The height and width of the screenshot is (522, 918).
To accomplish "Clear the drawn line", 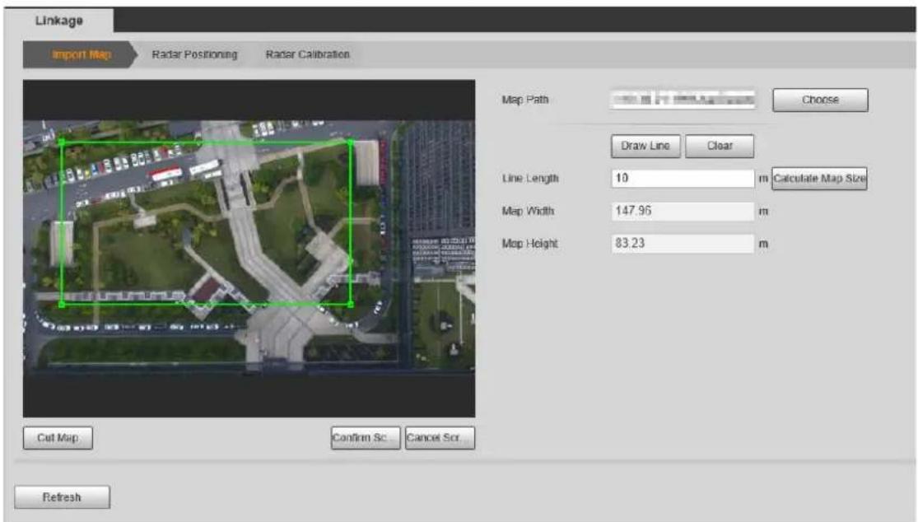I will click(x=720, y=147).
